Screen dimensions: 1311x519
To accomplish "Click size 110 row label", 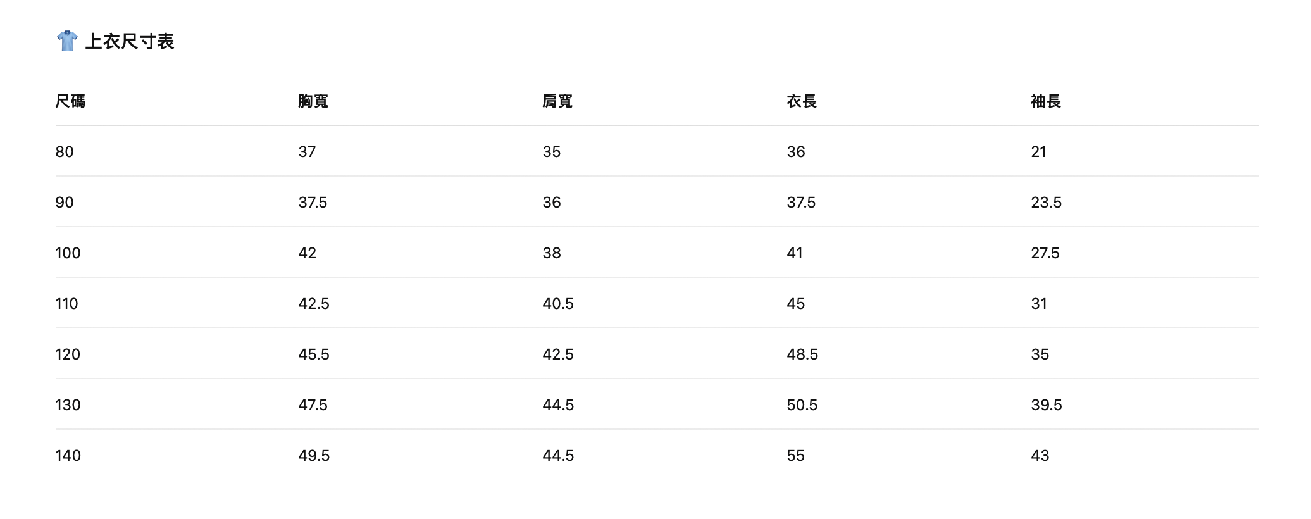I will [66, 304].
